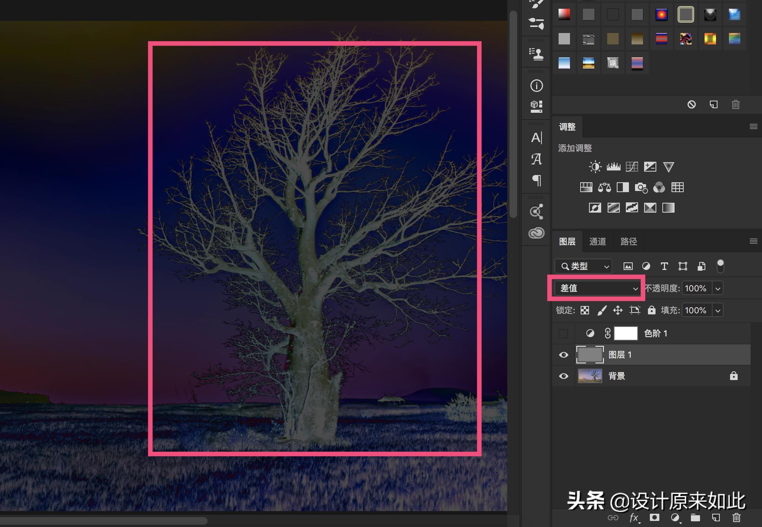Add a Photo Filter adjustment
This screenshot has height=527, width=762.
click(641, 187)
